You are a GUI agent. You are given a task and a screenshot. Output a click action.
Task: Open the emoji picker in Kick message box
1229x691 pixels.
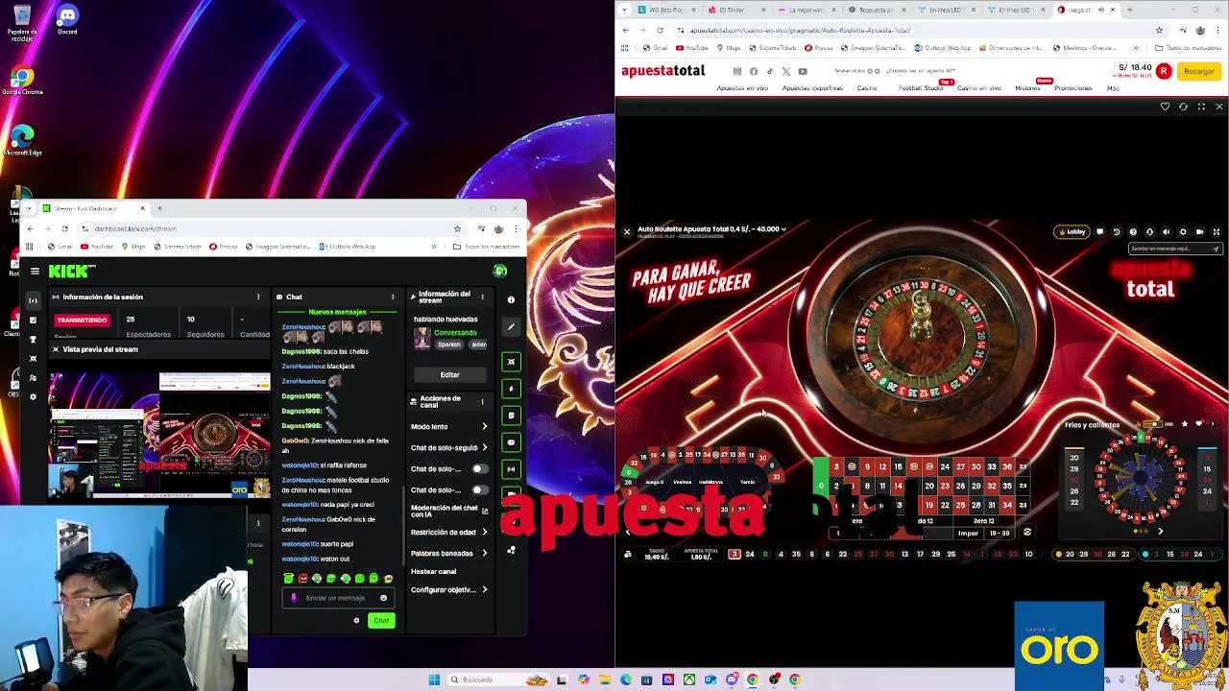pos(383,598)
